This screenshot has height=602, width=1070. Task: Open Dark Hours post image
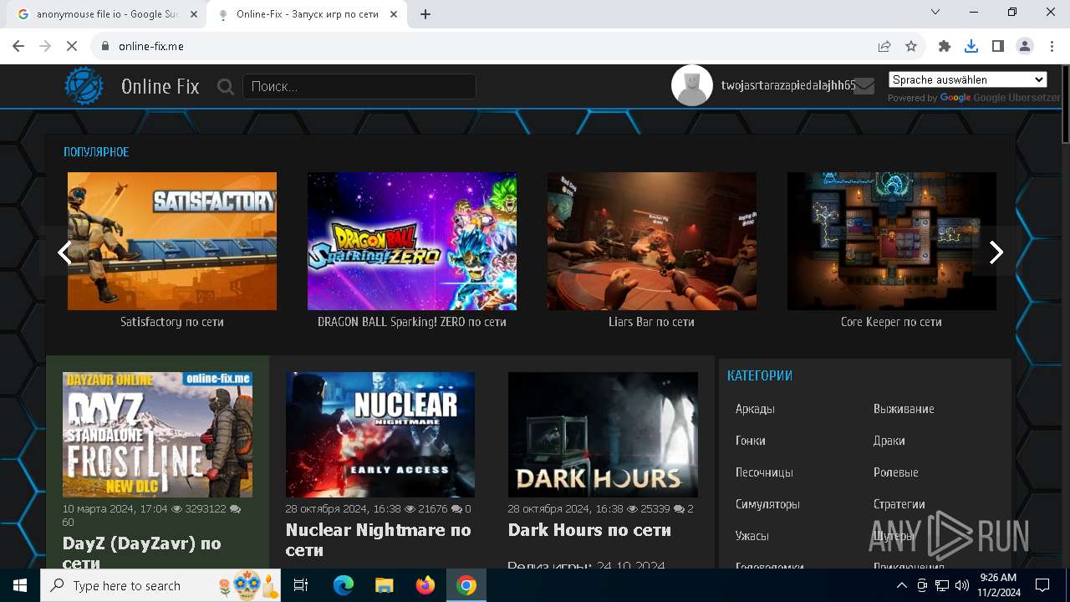[603, 435]
